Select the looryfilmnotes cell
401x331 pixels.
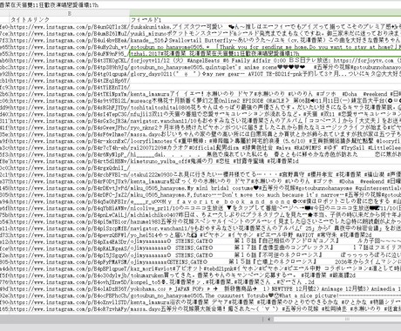(265, 141)
